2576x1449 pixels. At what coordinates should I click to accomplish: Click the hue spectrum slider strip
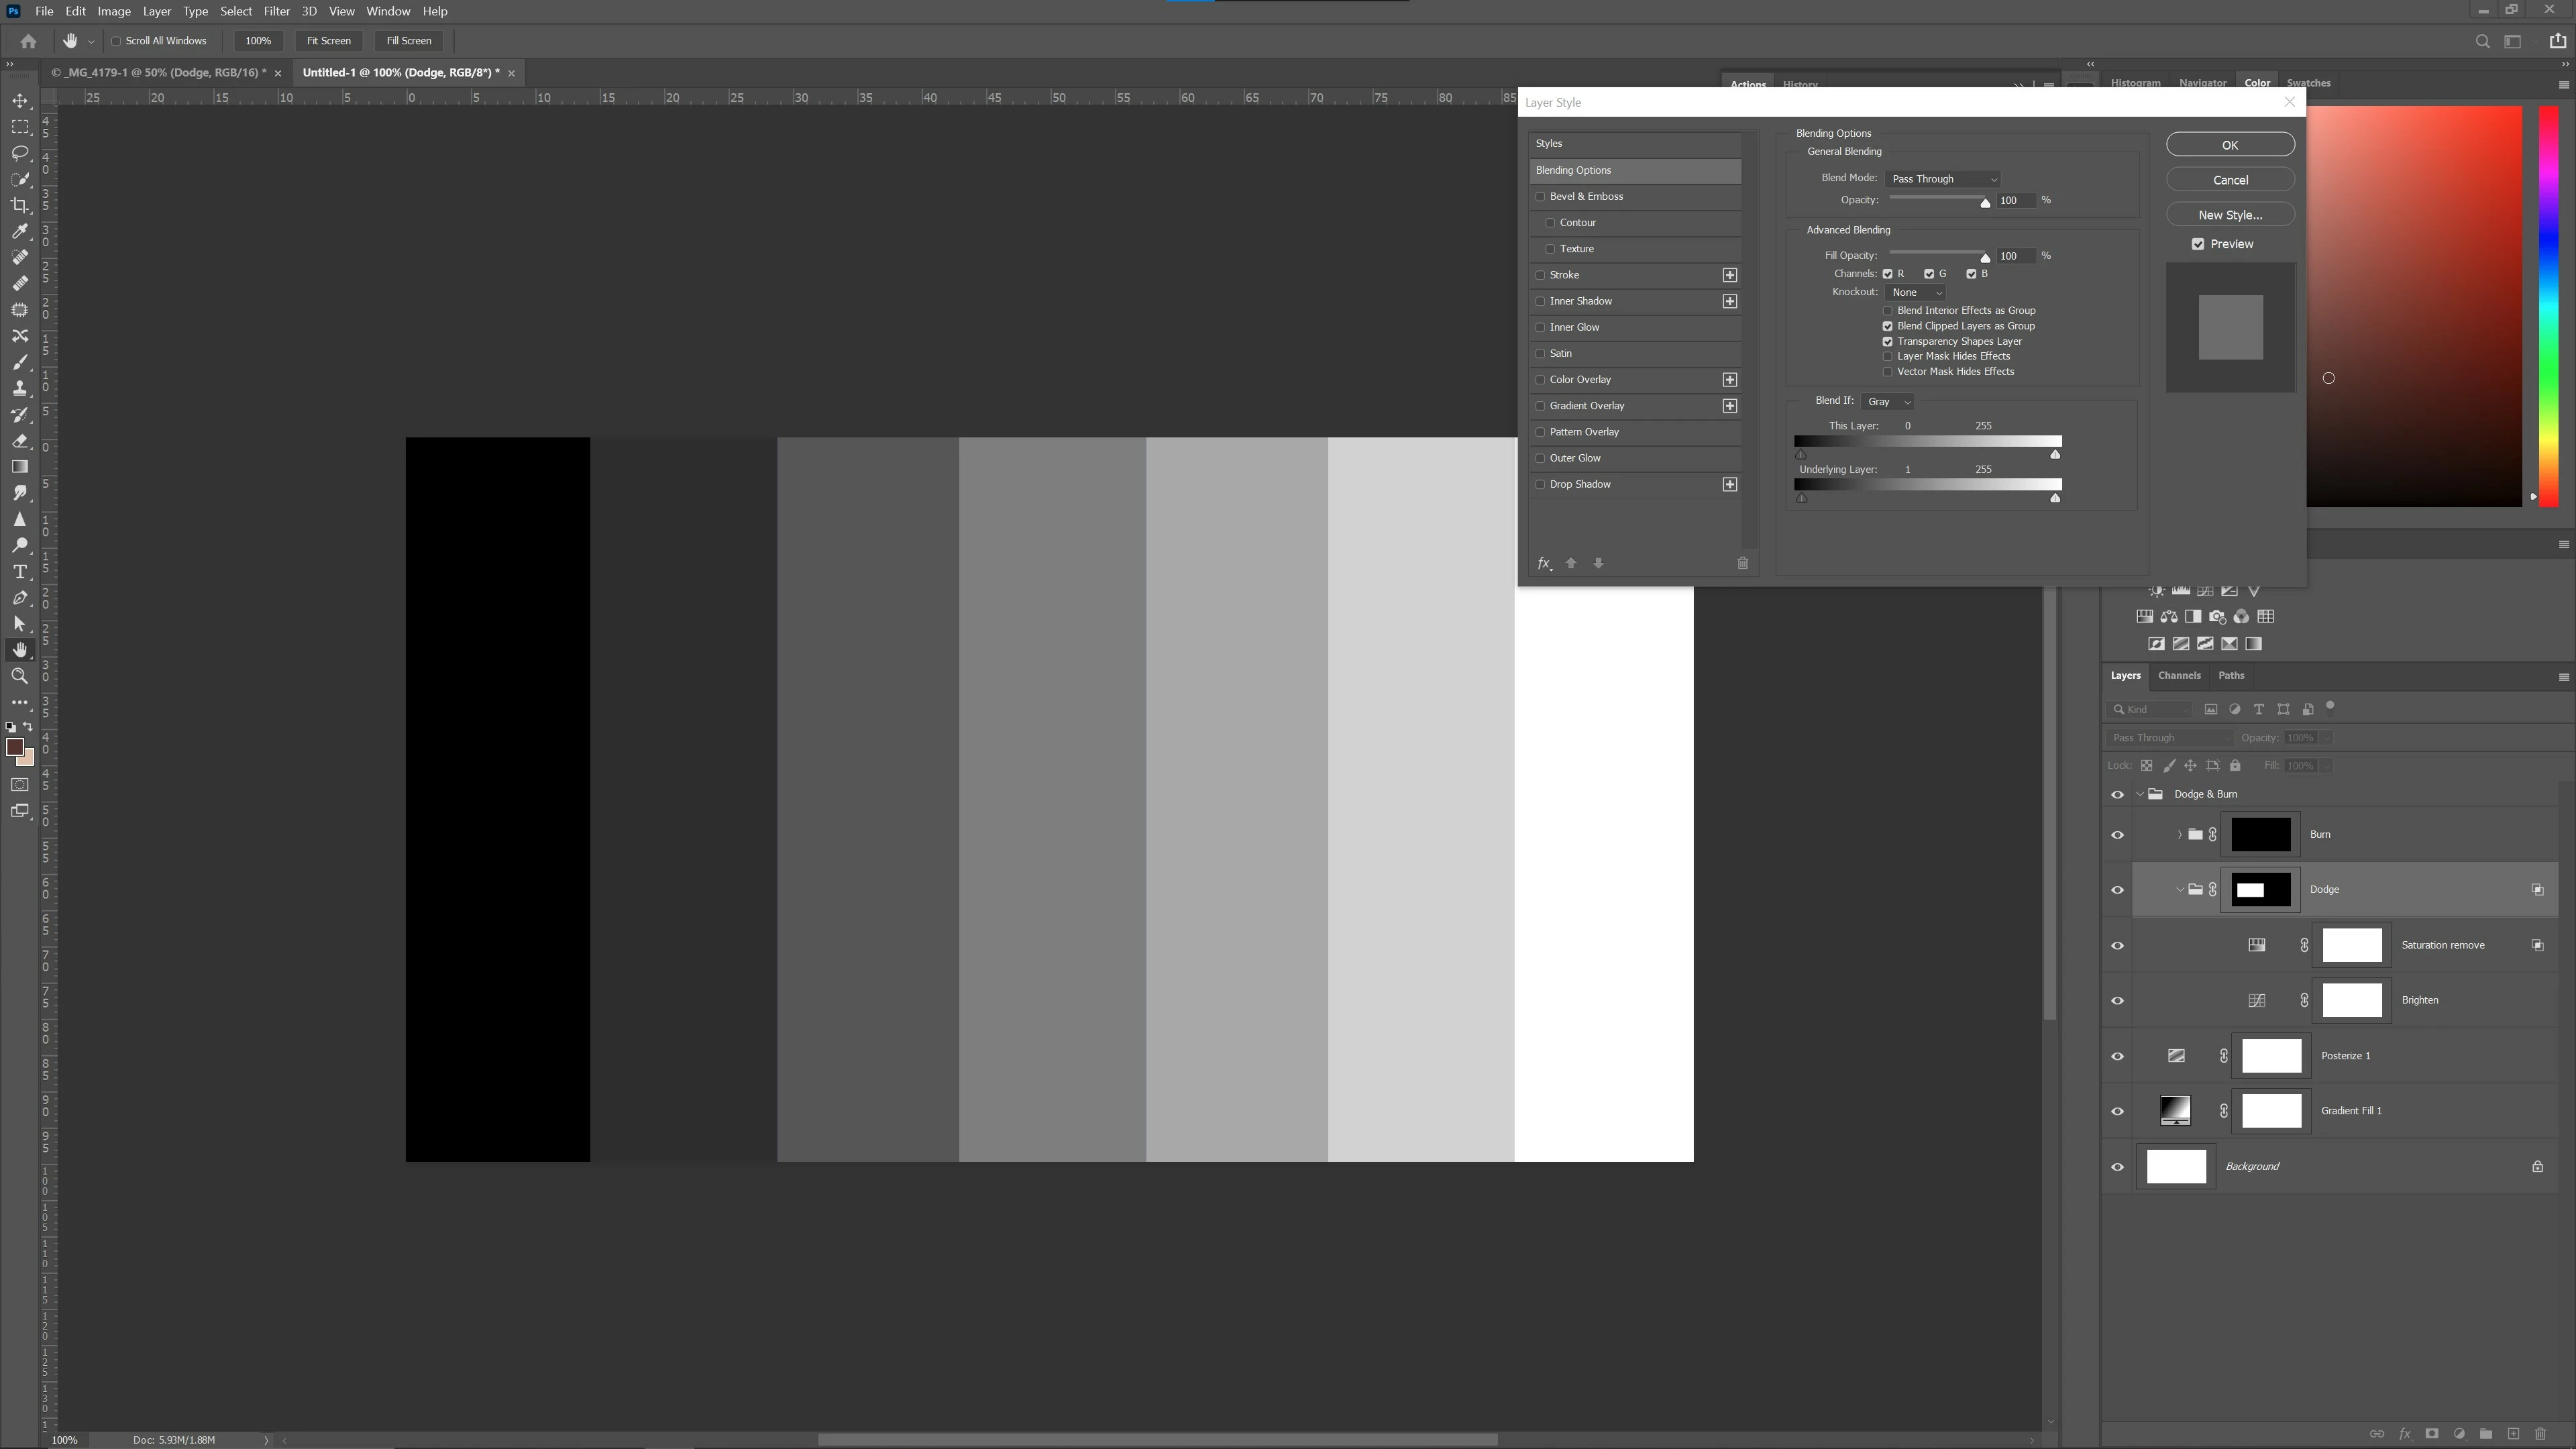click(2549, 300)
